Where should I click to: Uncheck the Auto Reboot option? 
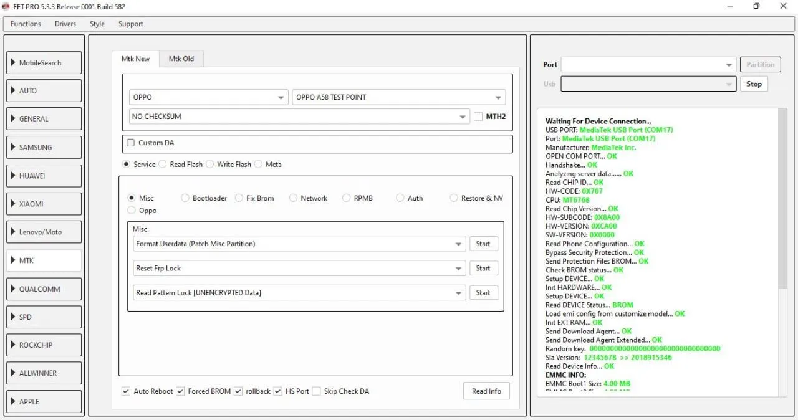coord(126,391)
